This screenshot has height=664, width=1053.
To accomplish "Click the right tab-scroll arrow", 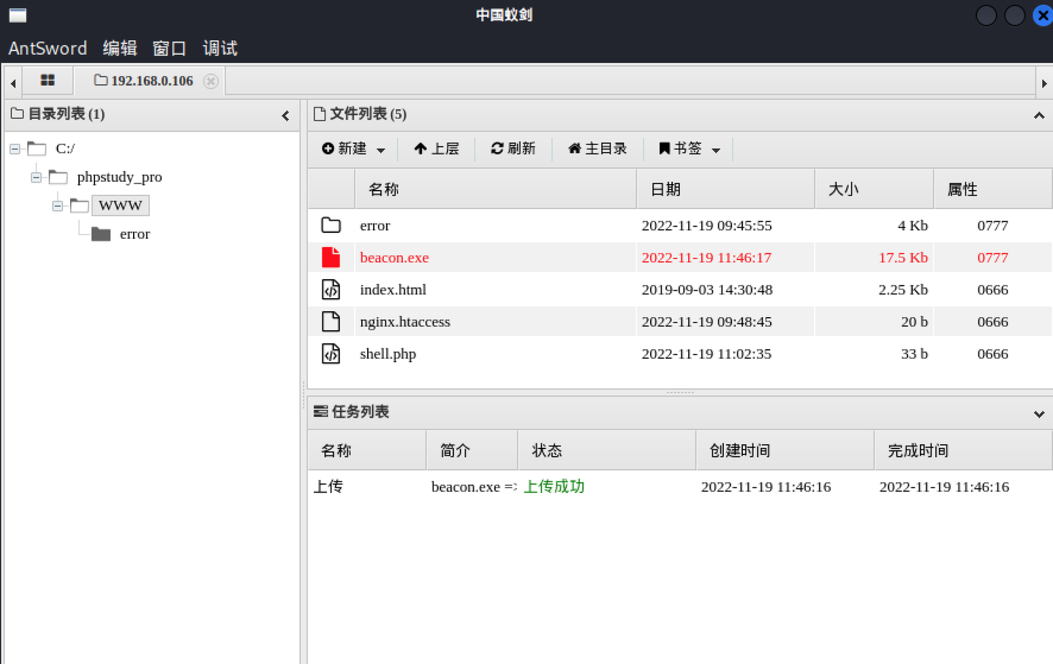I will click(1045, 83).
